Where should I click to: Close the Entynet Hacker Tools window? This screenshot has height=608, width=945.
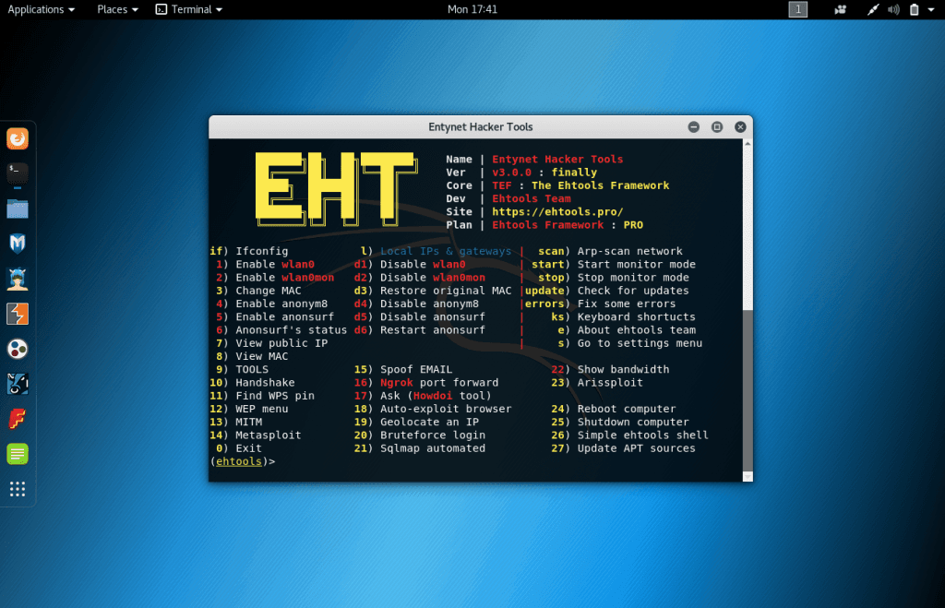pyautogui.click(x=741, y=126)
